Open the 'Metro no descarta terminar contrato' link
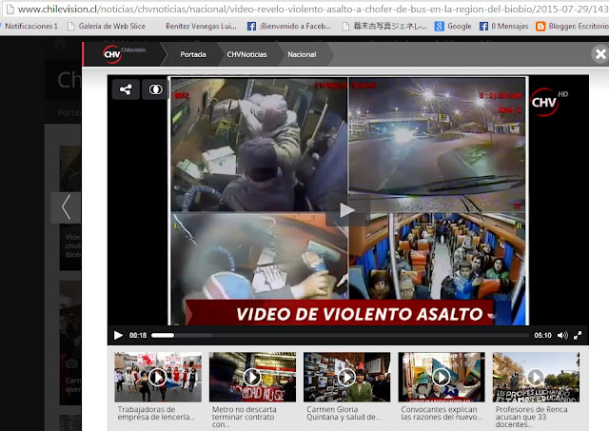The width and height of the screenshot is (609, 431). pos(245,417)
